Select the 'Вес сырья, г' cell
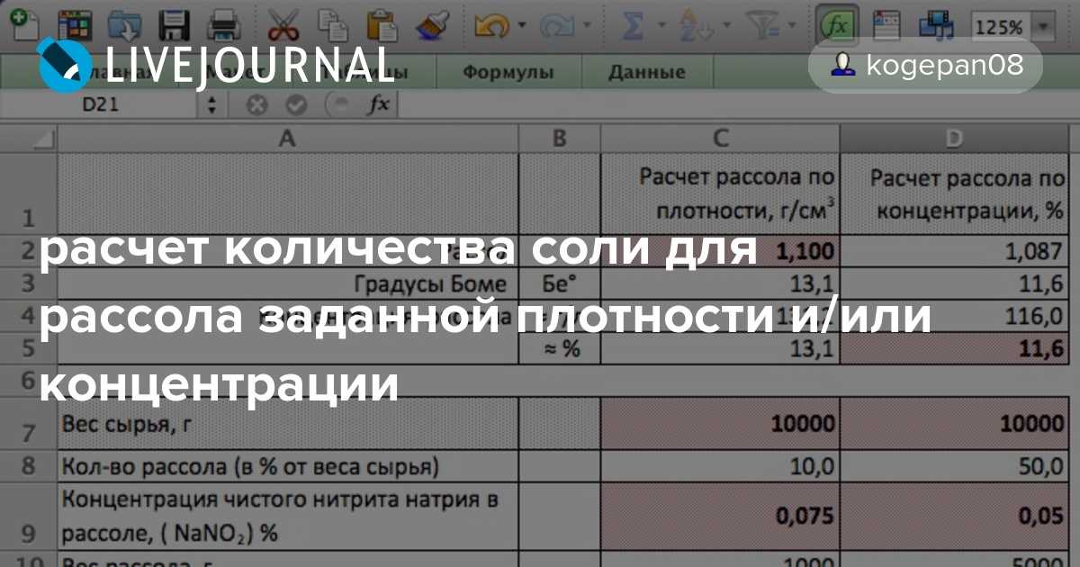The width and height of the screenshot is (1080, 567). [x=288, y=422]
